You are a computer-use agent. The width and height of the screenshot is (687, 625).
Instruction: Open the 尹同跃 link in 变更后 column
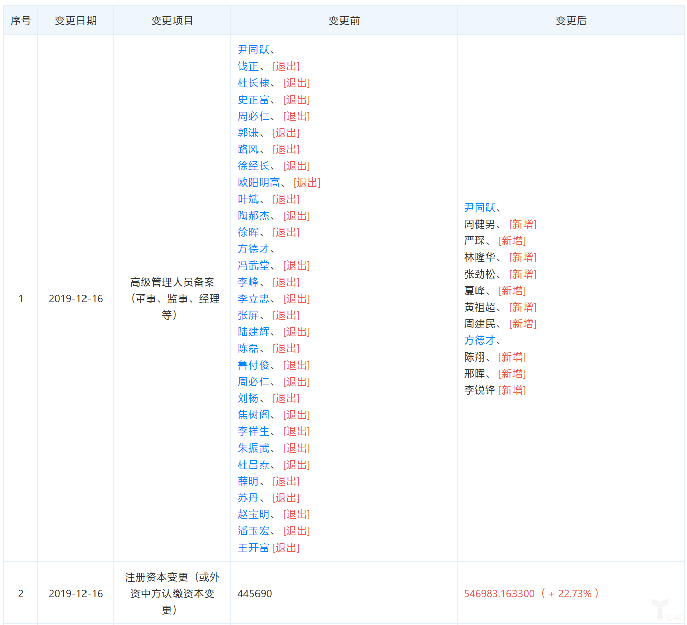480,208
